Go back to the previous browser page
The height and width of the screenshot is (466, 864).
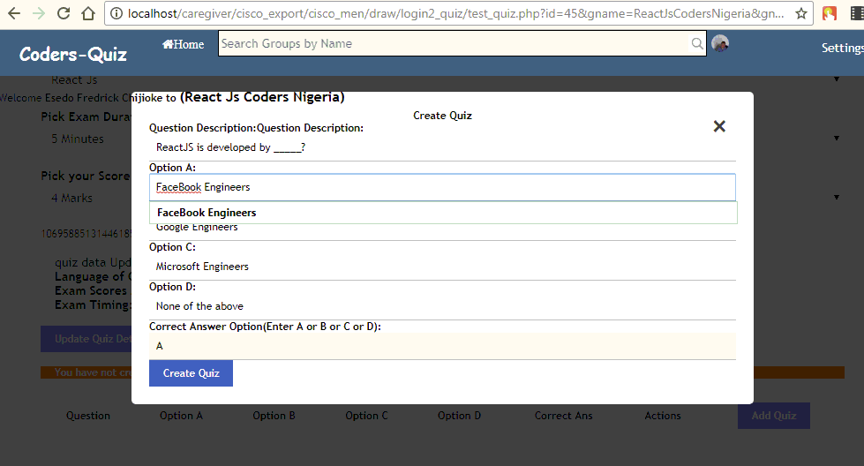[x=14, y=13]
